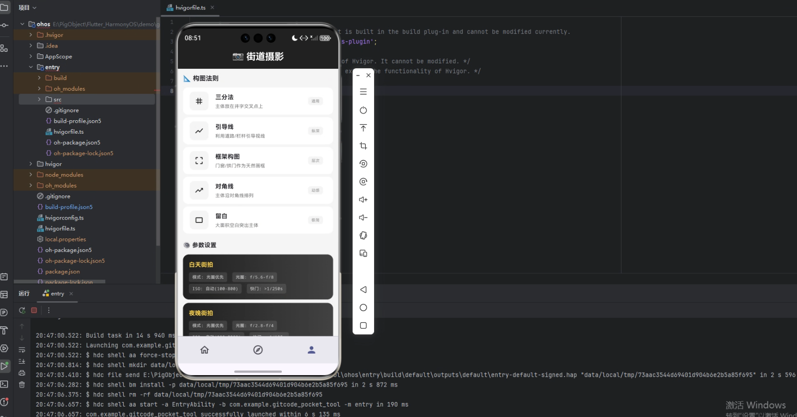The image size is (797, 417).
Task: Expand the src folder
Action: [x=39, y=99]
